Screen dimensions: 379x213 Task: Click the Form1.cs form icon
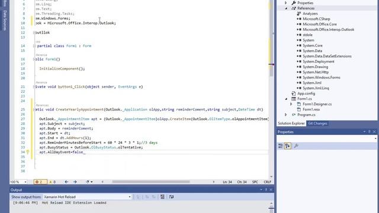[x=294, y=99]
